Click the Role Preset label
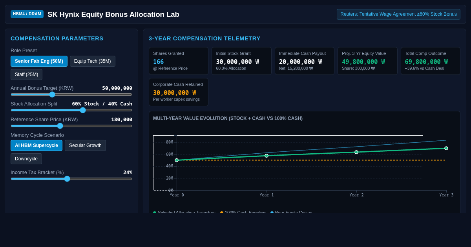 [x=24, y=51]
